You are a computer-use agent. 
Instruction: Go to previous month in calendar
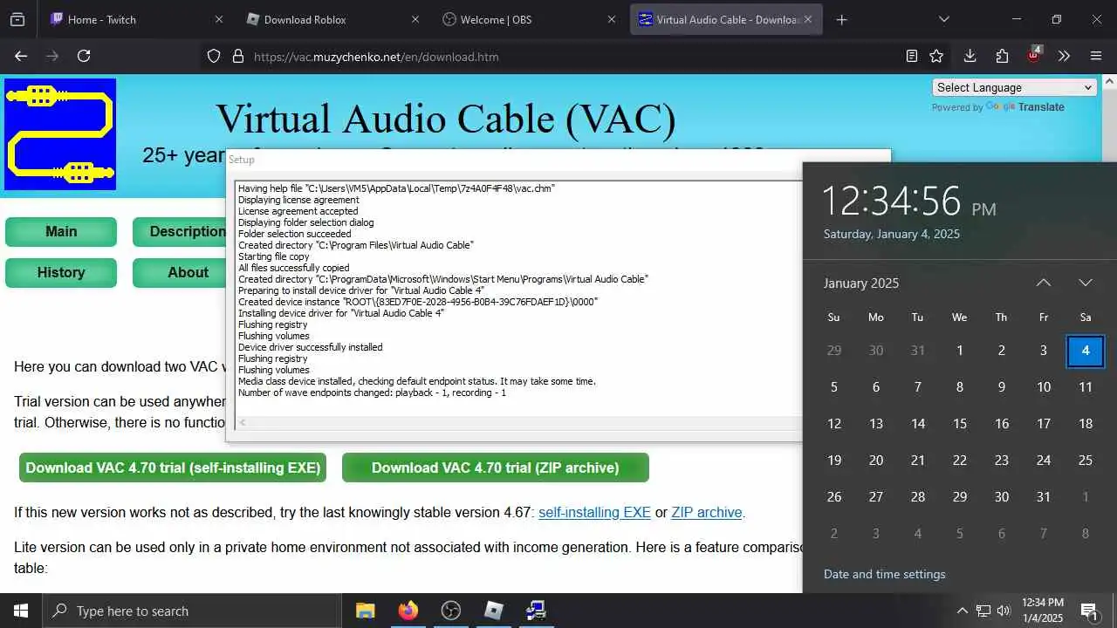[x=1044, y=283]
